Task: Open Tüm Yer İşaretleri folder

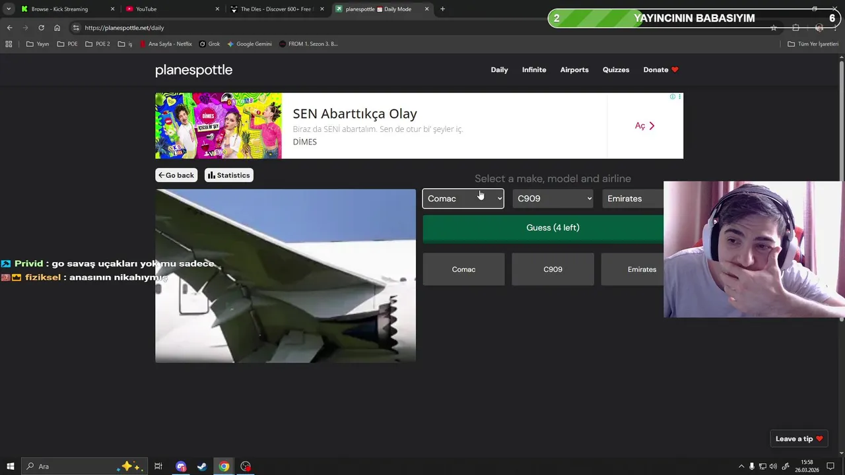Action: click(x=813, y=44)
